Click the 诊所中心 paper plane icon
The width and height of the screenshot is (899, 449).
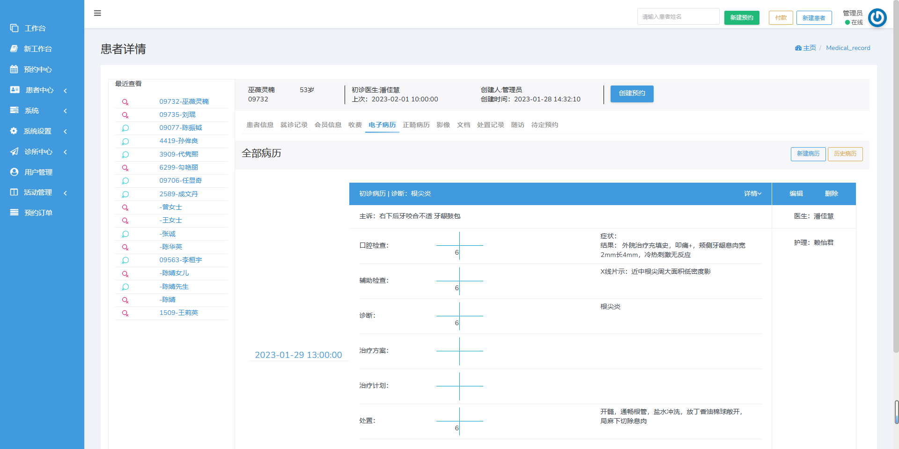click(x=15, y=151)
